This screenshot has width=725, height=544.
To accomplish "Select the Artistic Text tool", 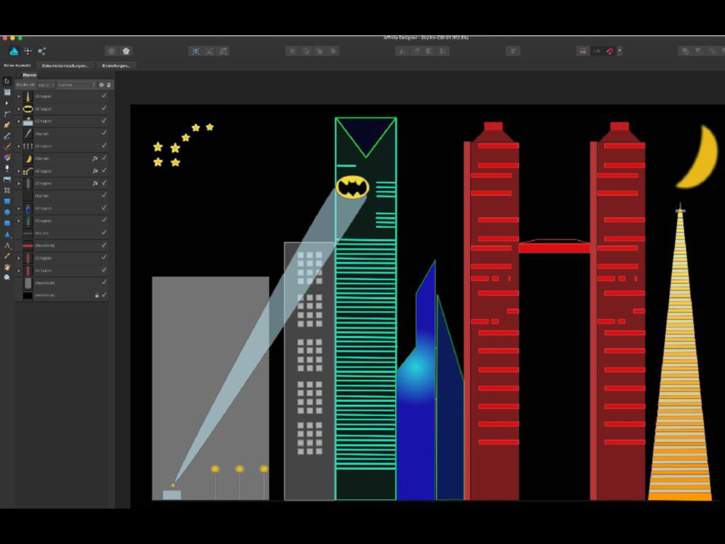I will click(x=7, y=245).
